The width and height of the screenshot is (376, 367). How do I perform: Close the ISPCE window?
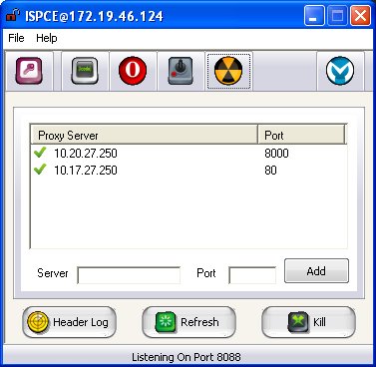click(360, 16)
